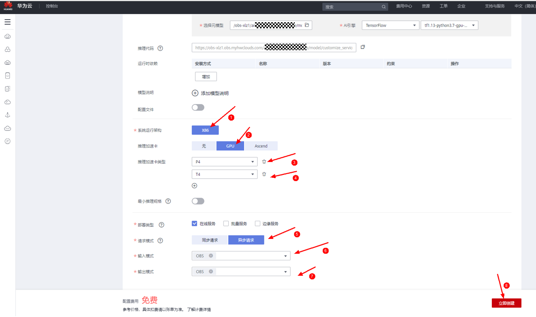This screenshot has height=317, width=536.
Task: Add another accelerator type with plus icon
Action: coord(194,186)
